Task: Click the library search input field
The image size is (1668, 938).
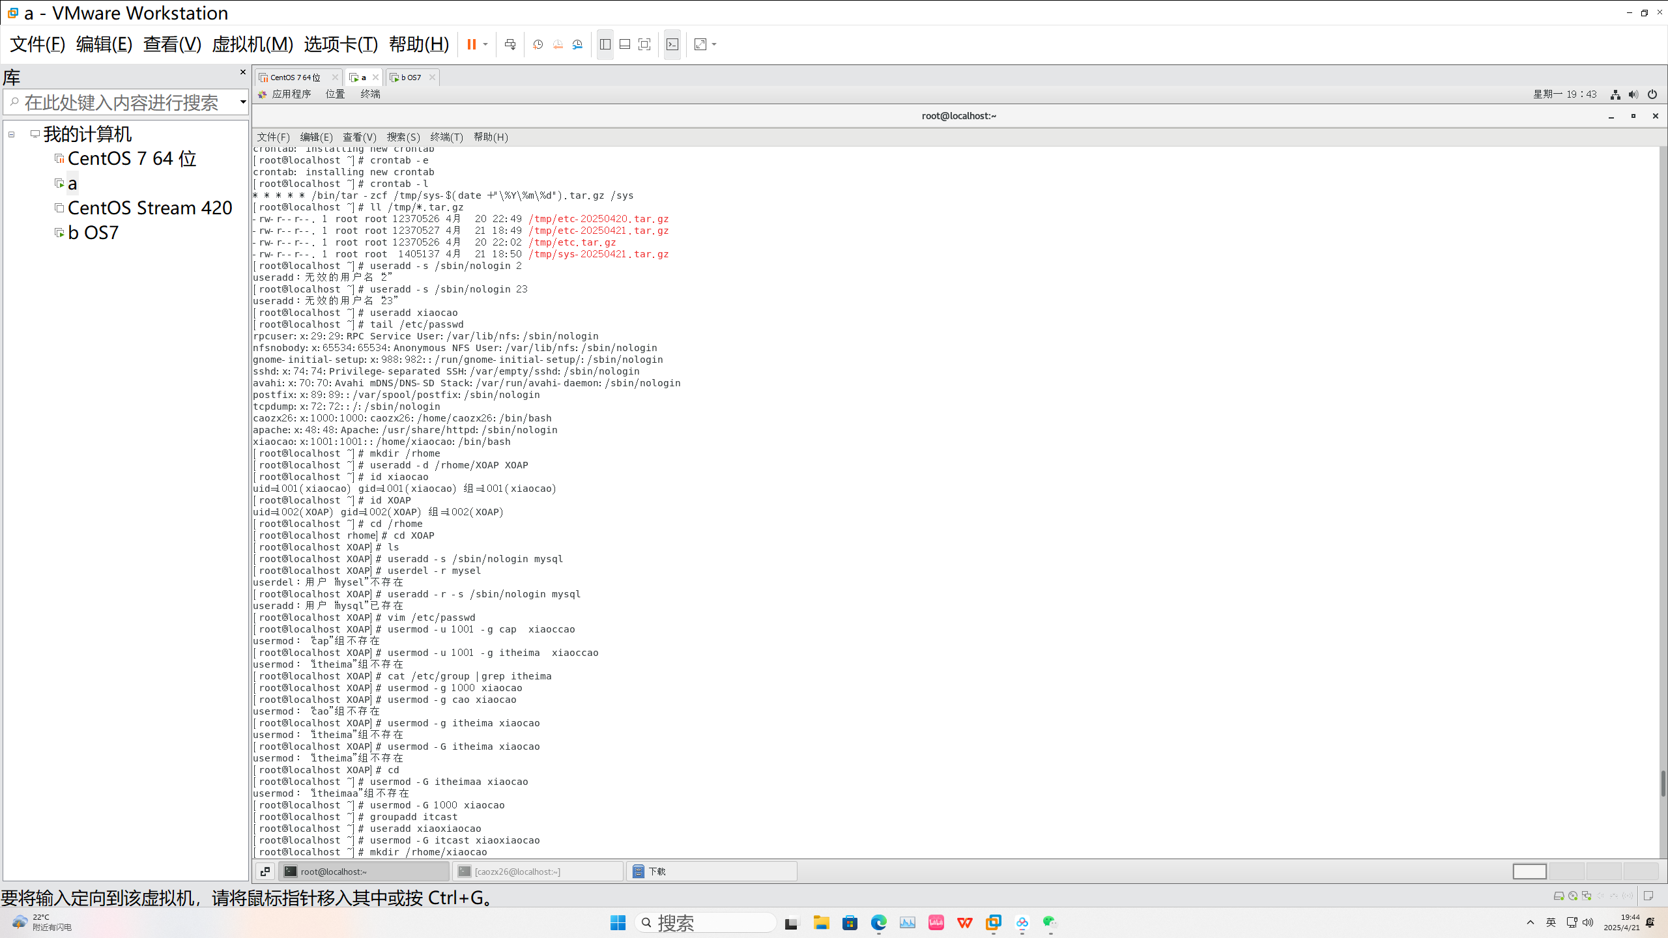Action: 121,102
